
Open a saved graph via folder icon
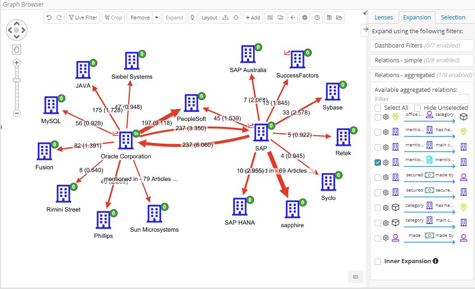339,18
